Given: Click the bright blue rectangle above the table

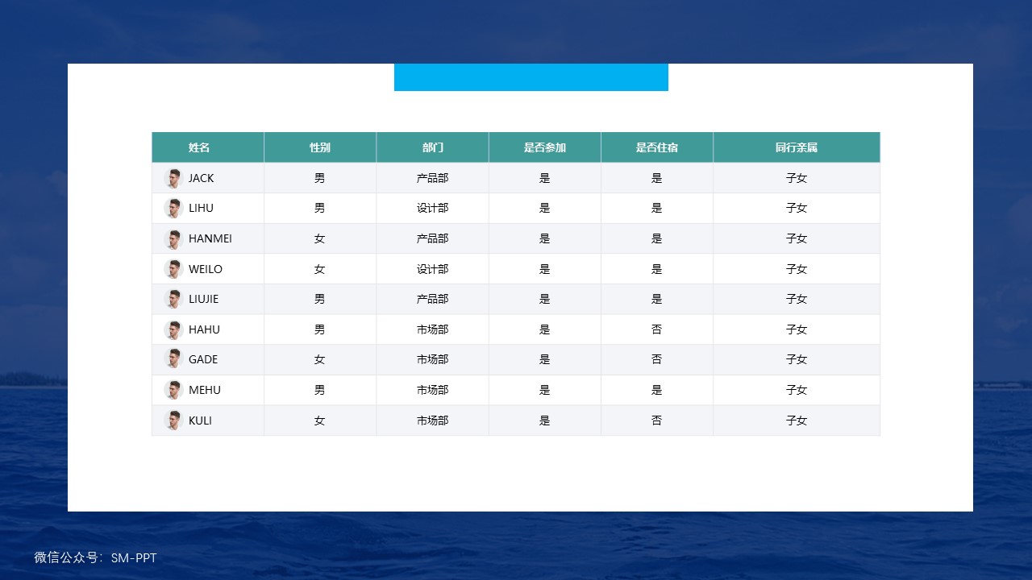Looking at the screenshot, I should point(531,77).
